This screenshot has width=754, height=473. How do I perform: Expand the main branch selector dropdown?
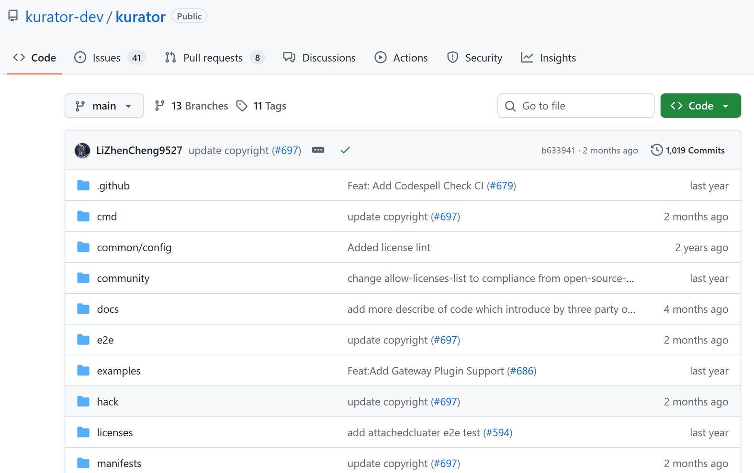(104, 106)
